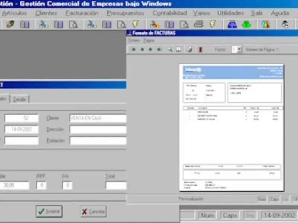Click the document search icon next to the printer icon

pyautogui.click(x=184, y=25)
